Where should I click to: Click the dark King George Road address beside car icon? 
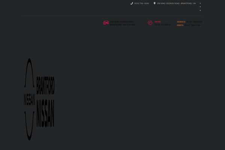pos(122,23)
